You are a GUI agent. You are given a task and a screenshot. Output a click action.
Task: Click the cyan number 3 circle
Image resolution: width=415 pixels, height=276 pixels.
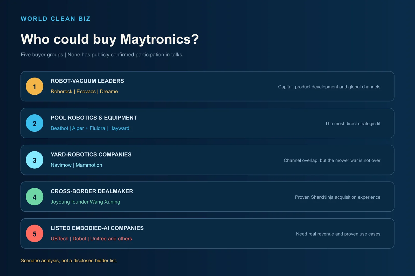tap(34, 160)
